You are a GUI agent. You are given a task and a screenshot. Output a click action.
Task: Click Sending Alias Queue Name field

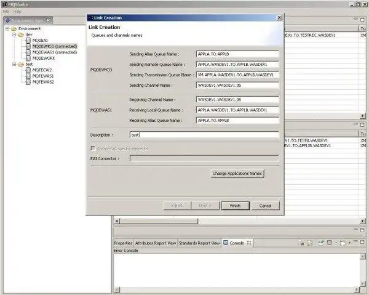point(237,54)
